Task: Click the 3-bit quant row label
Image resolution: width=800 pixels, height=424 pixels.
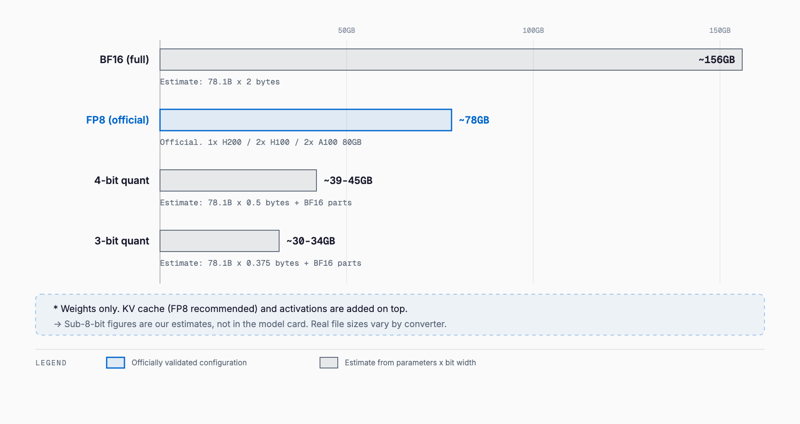Action: [122, 241]
